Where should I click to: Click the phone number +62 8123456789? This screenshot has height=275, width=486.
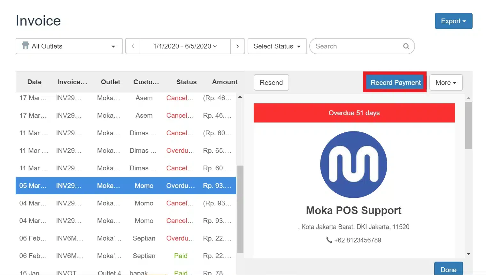tap(358, 240)
